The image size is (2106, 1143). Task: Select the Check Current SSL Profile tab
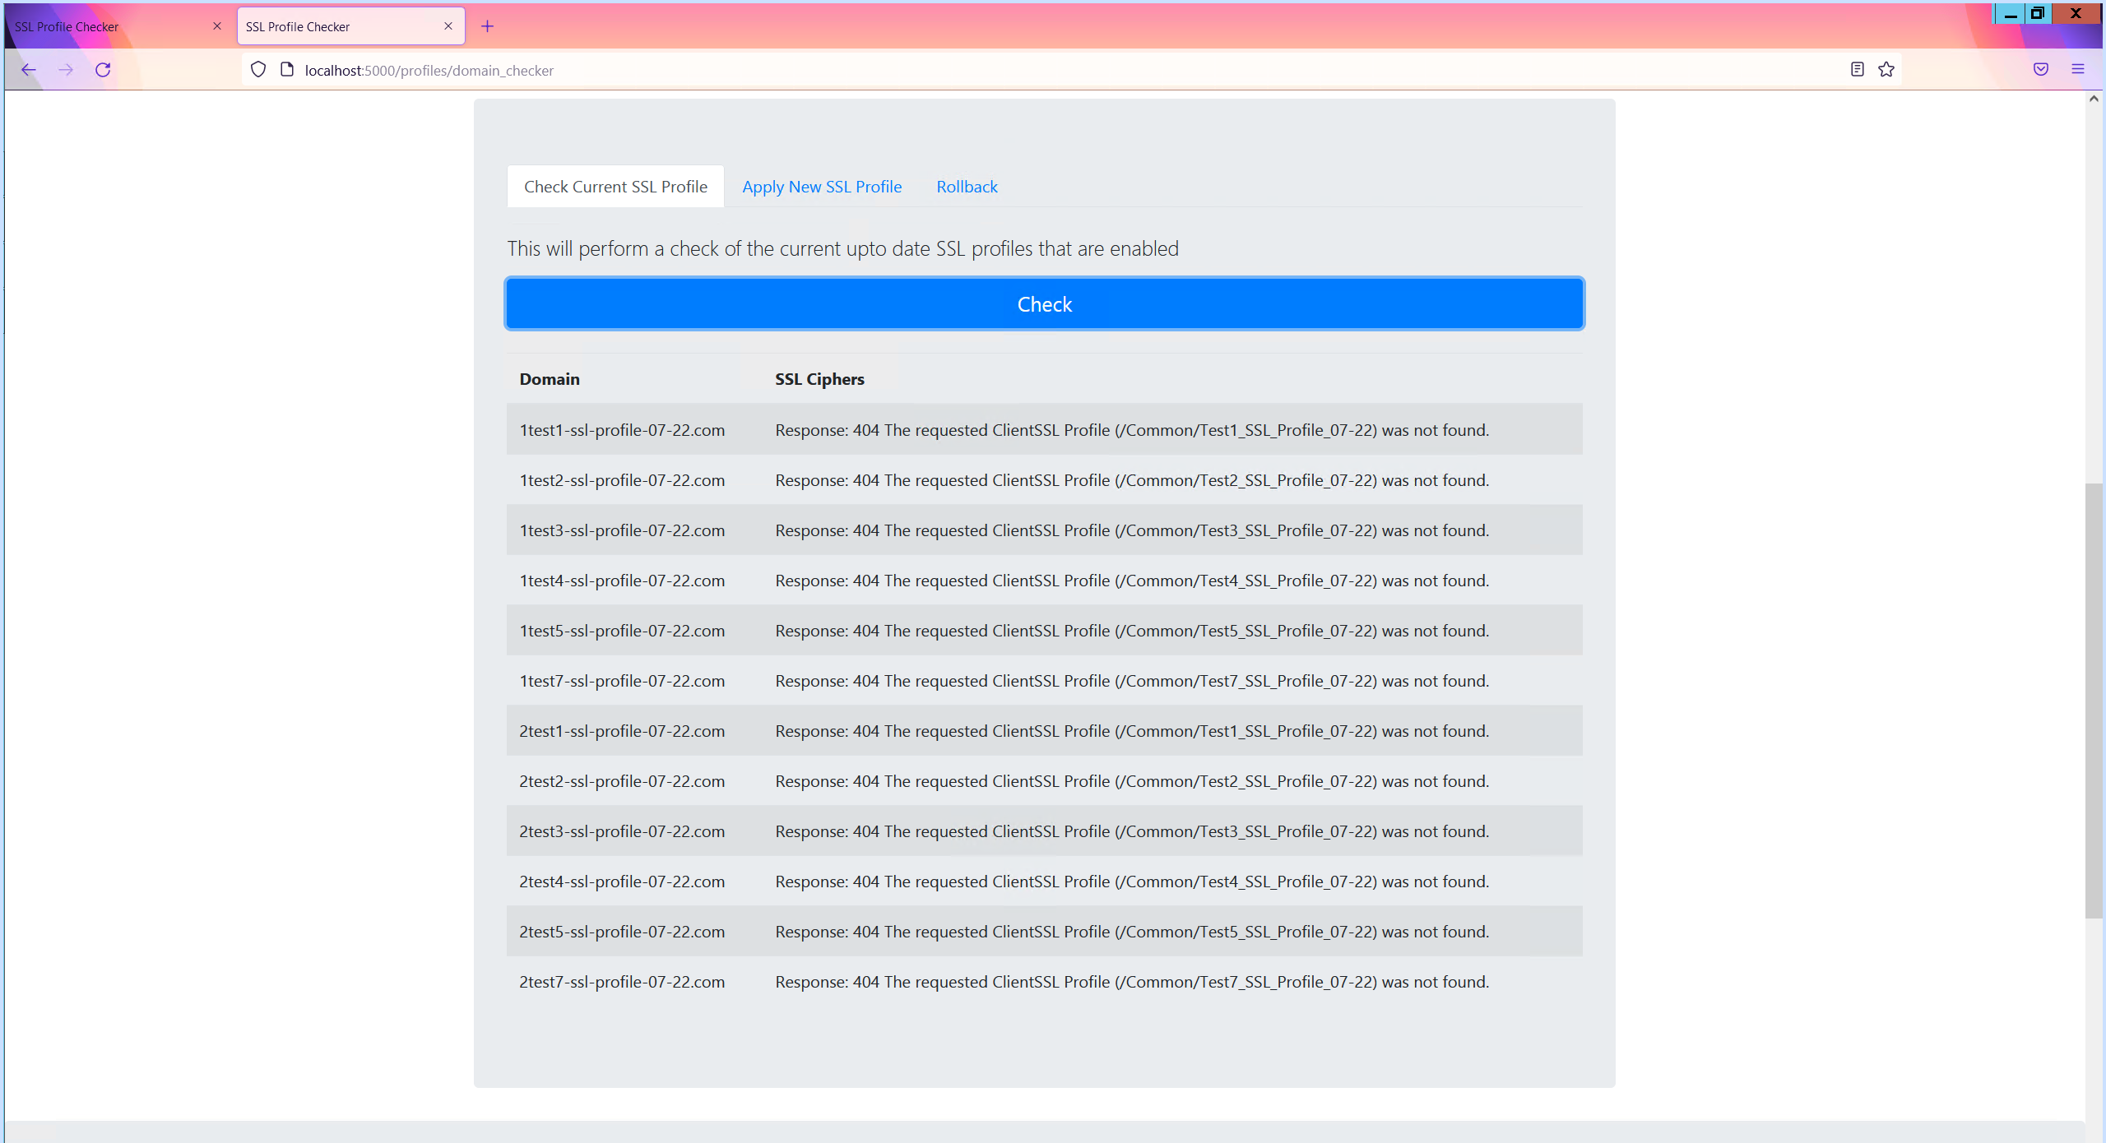point(615,187)
